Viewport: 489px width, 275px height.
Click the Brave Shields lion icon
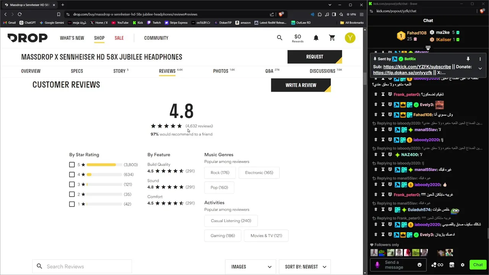[281, 14]
